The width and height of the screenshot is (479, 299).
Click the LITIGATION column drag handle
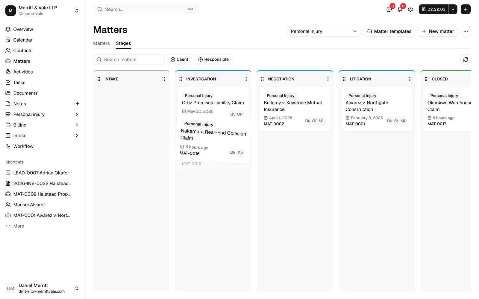pyautogui.click(x=344, y=79)
